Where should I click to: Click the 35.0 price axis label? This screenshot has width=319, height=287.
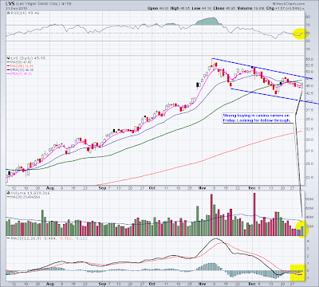(309, 119)
